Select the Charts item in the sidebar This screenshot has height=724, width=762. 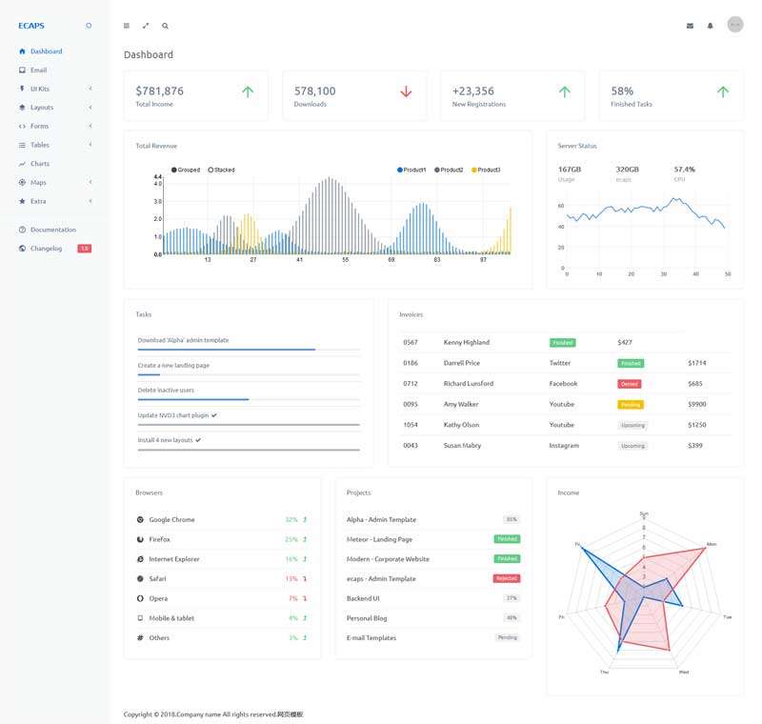pyautogui.click(x=38, y=163)
